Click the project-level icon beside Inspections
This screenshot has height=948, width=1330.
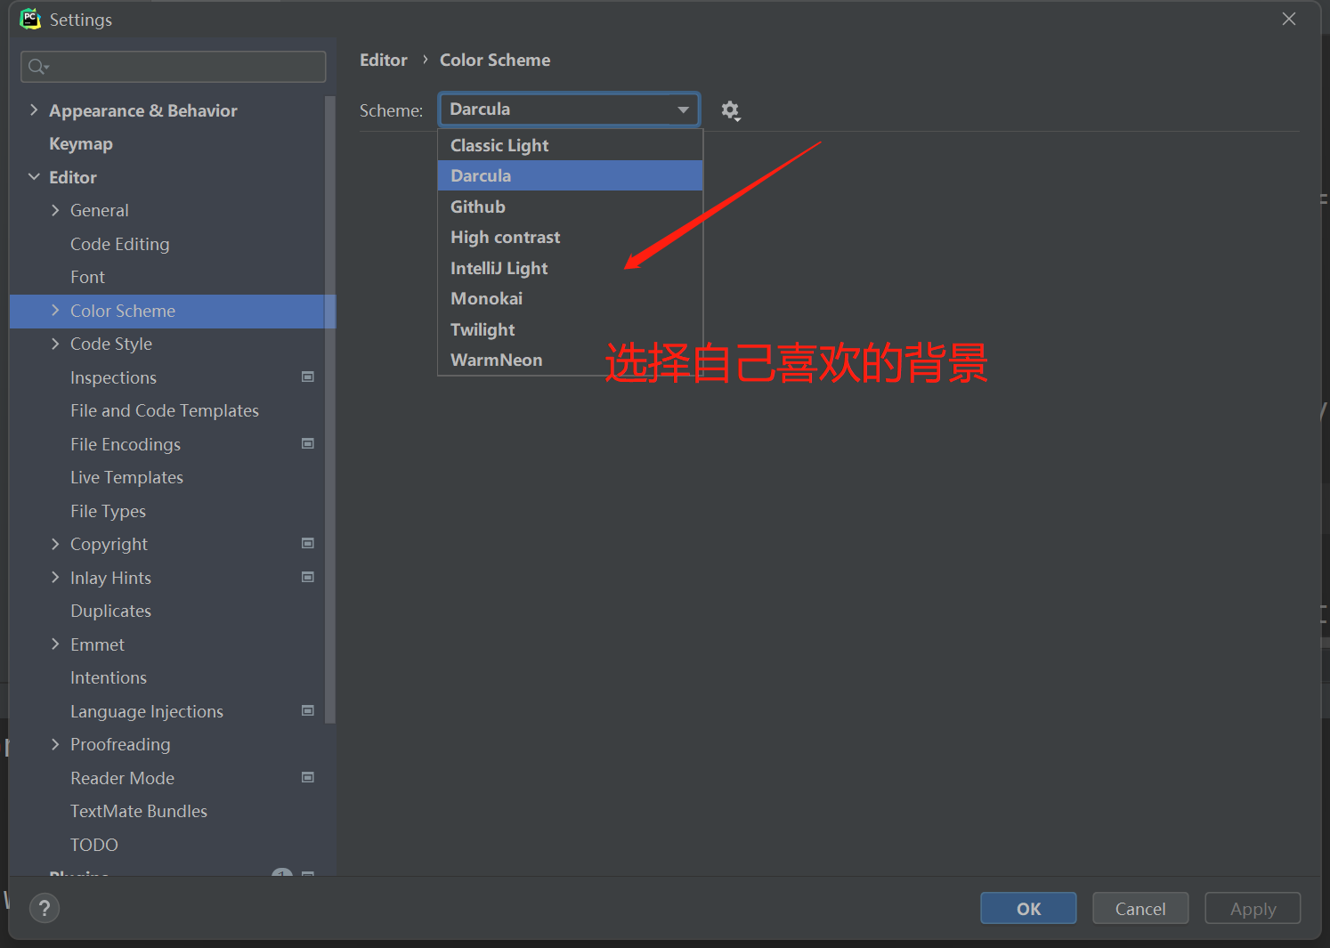coord(308,377)
